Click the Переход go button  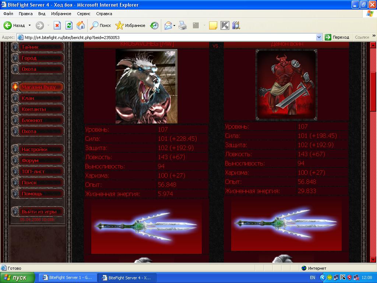coord(337,37)
